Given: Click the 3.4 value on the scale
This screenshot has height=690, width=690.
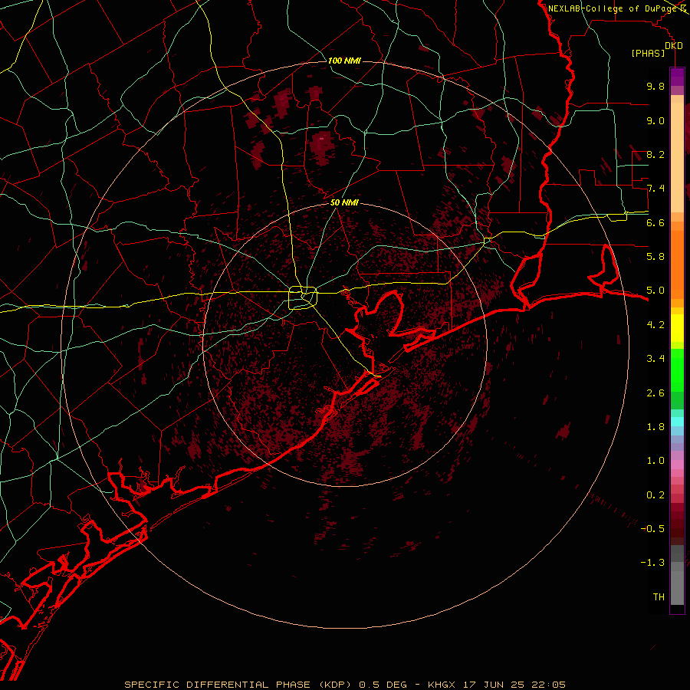Looking at the screenshot, I should tap(655, 359).
